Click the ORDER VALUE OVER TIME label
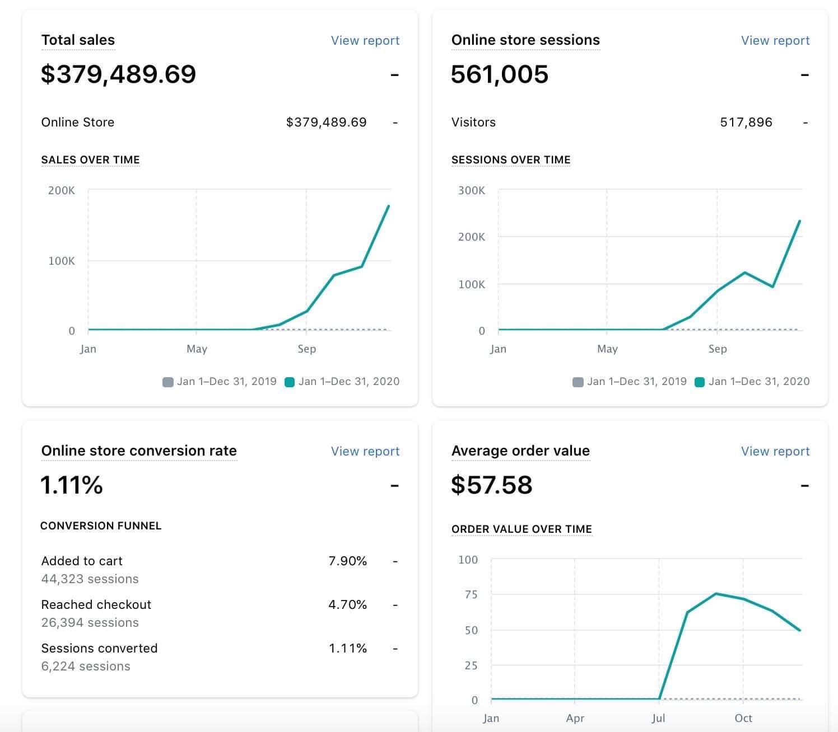The width and height of the screenshot is (838, 732). [522, 529]
